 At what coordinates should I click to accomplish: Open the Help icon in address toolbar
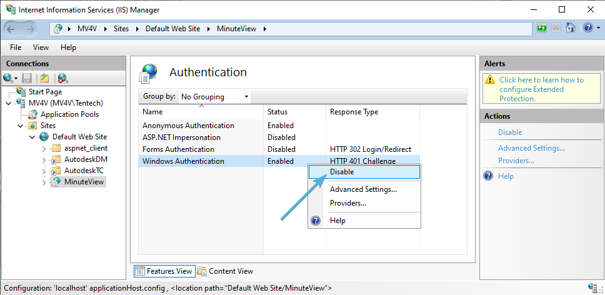click(x=587, y=27)
